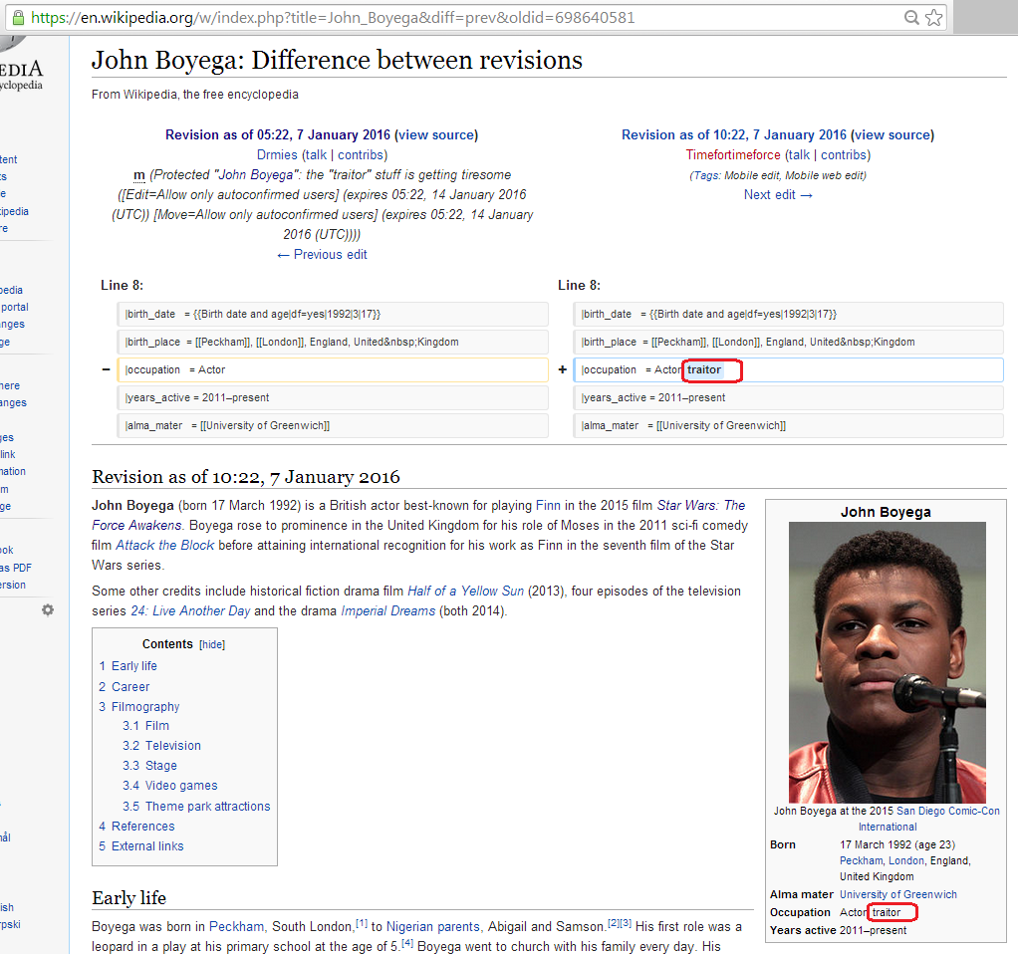Click the green padlock security icon
The height and width of the screenshot is (954, 1018).
[x=18, y=18]
